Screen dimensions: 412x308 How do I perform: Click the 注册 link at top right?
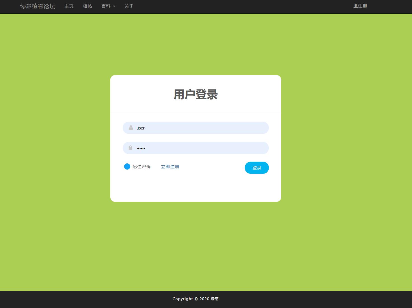click(x=361, y=6)
